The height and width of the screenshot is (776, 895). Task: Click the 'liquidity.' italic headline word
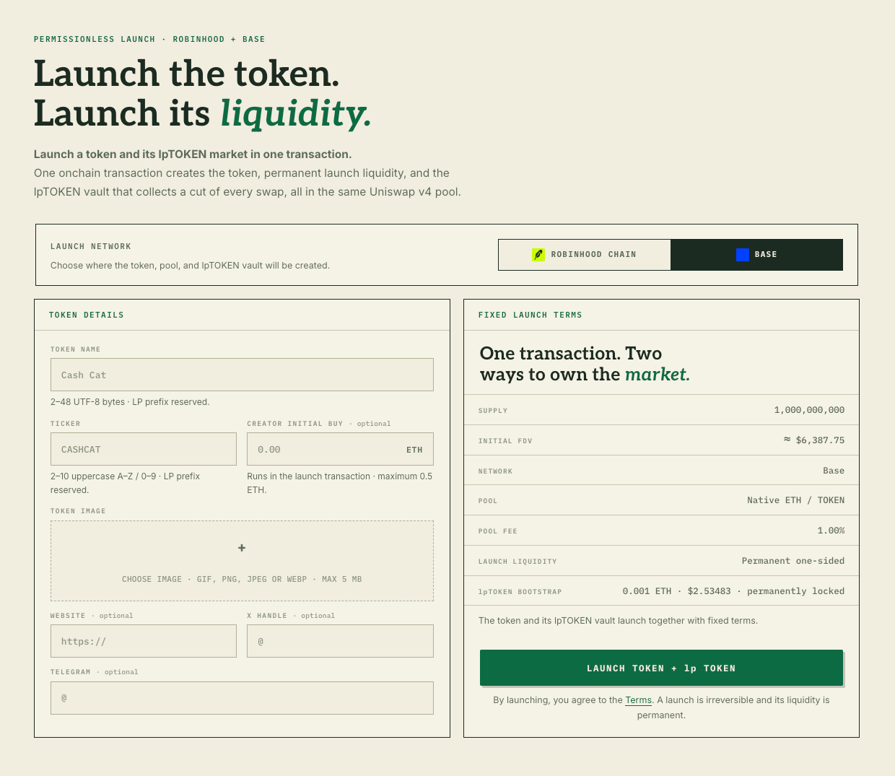tap(296, 114)
